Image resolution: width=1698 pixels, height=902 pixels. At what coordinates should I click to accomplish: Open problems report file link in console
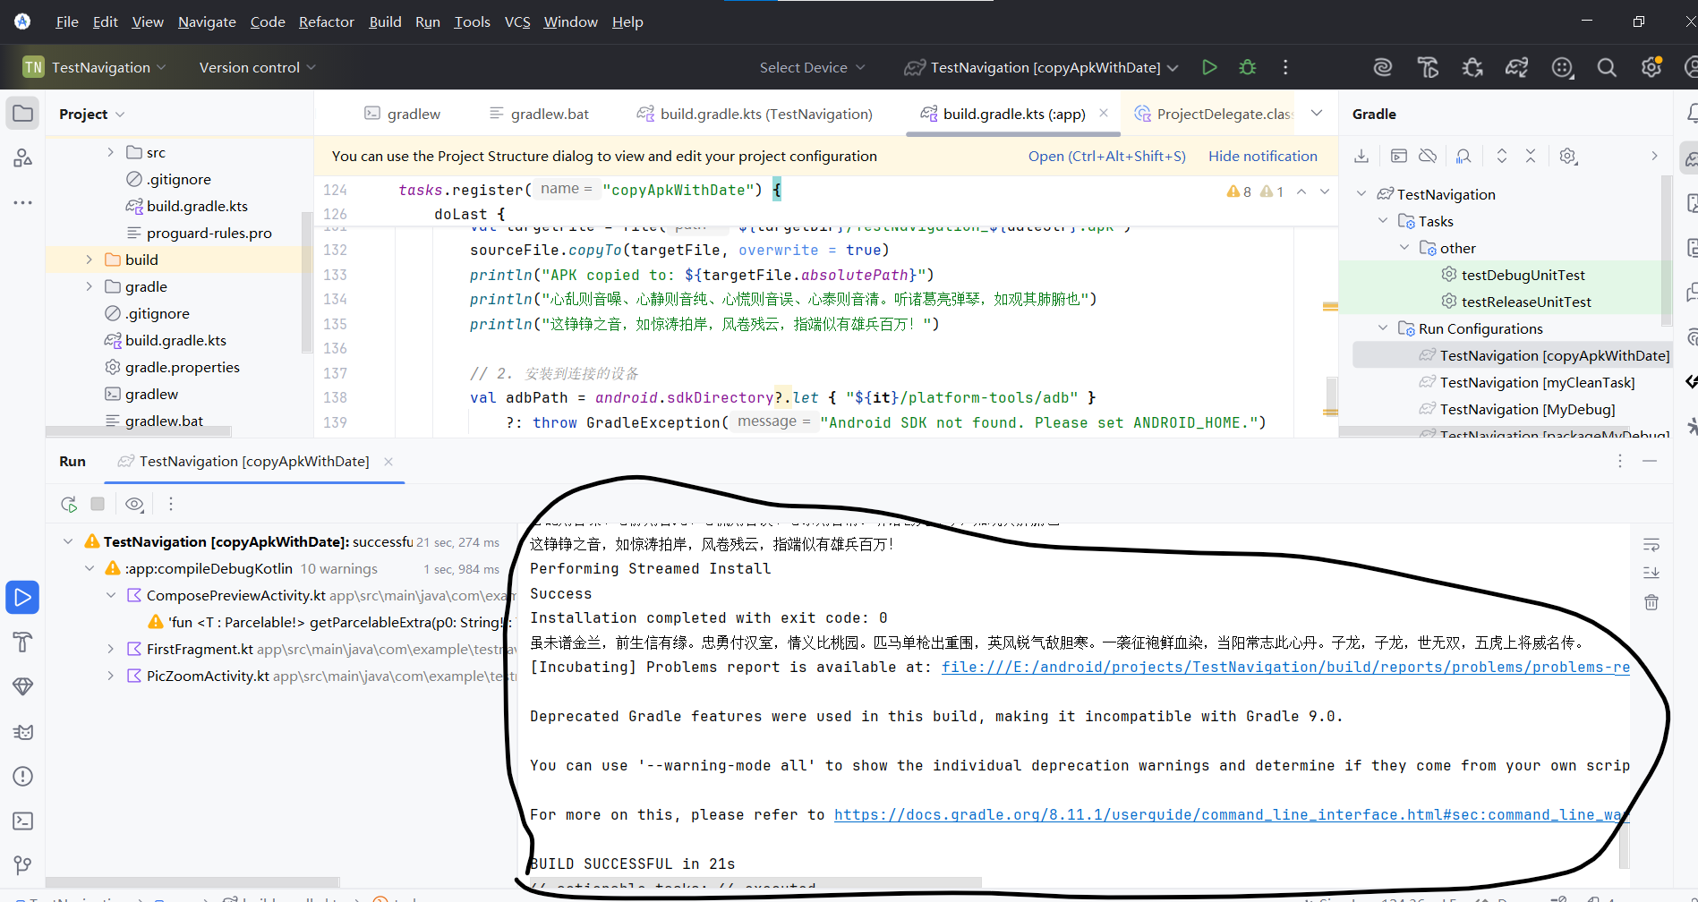tap(1285, 668)
